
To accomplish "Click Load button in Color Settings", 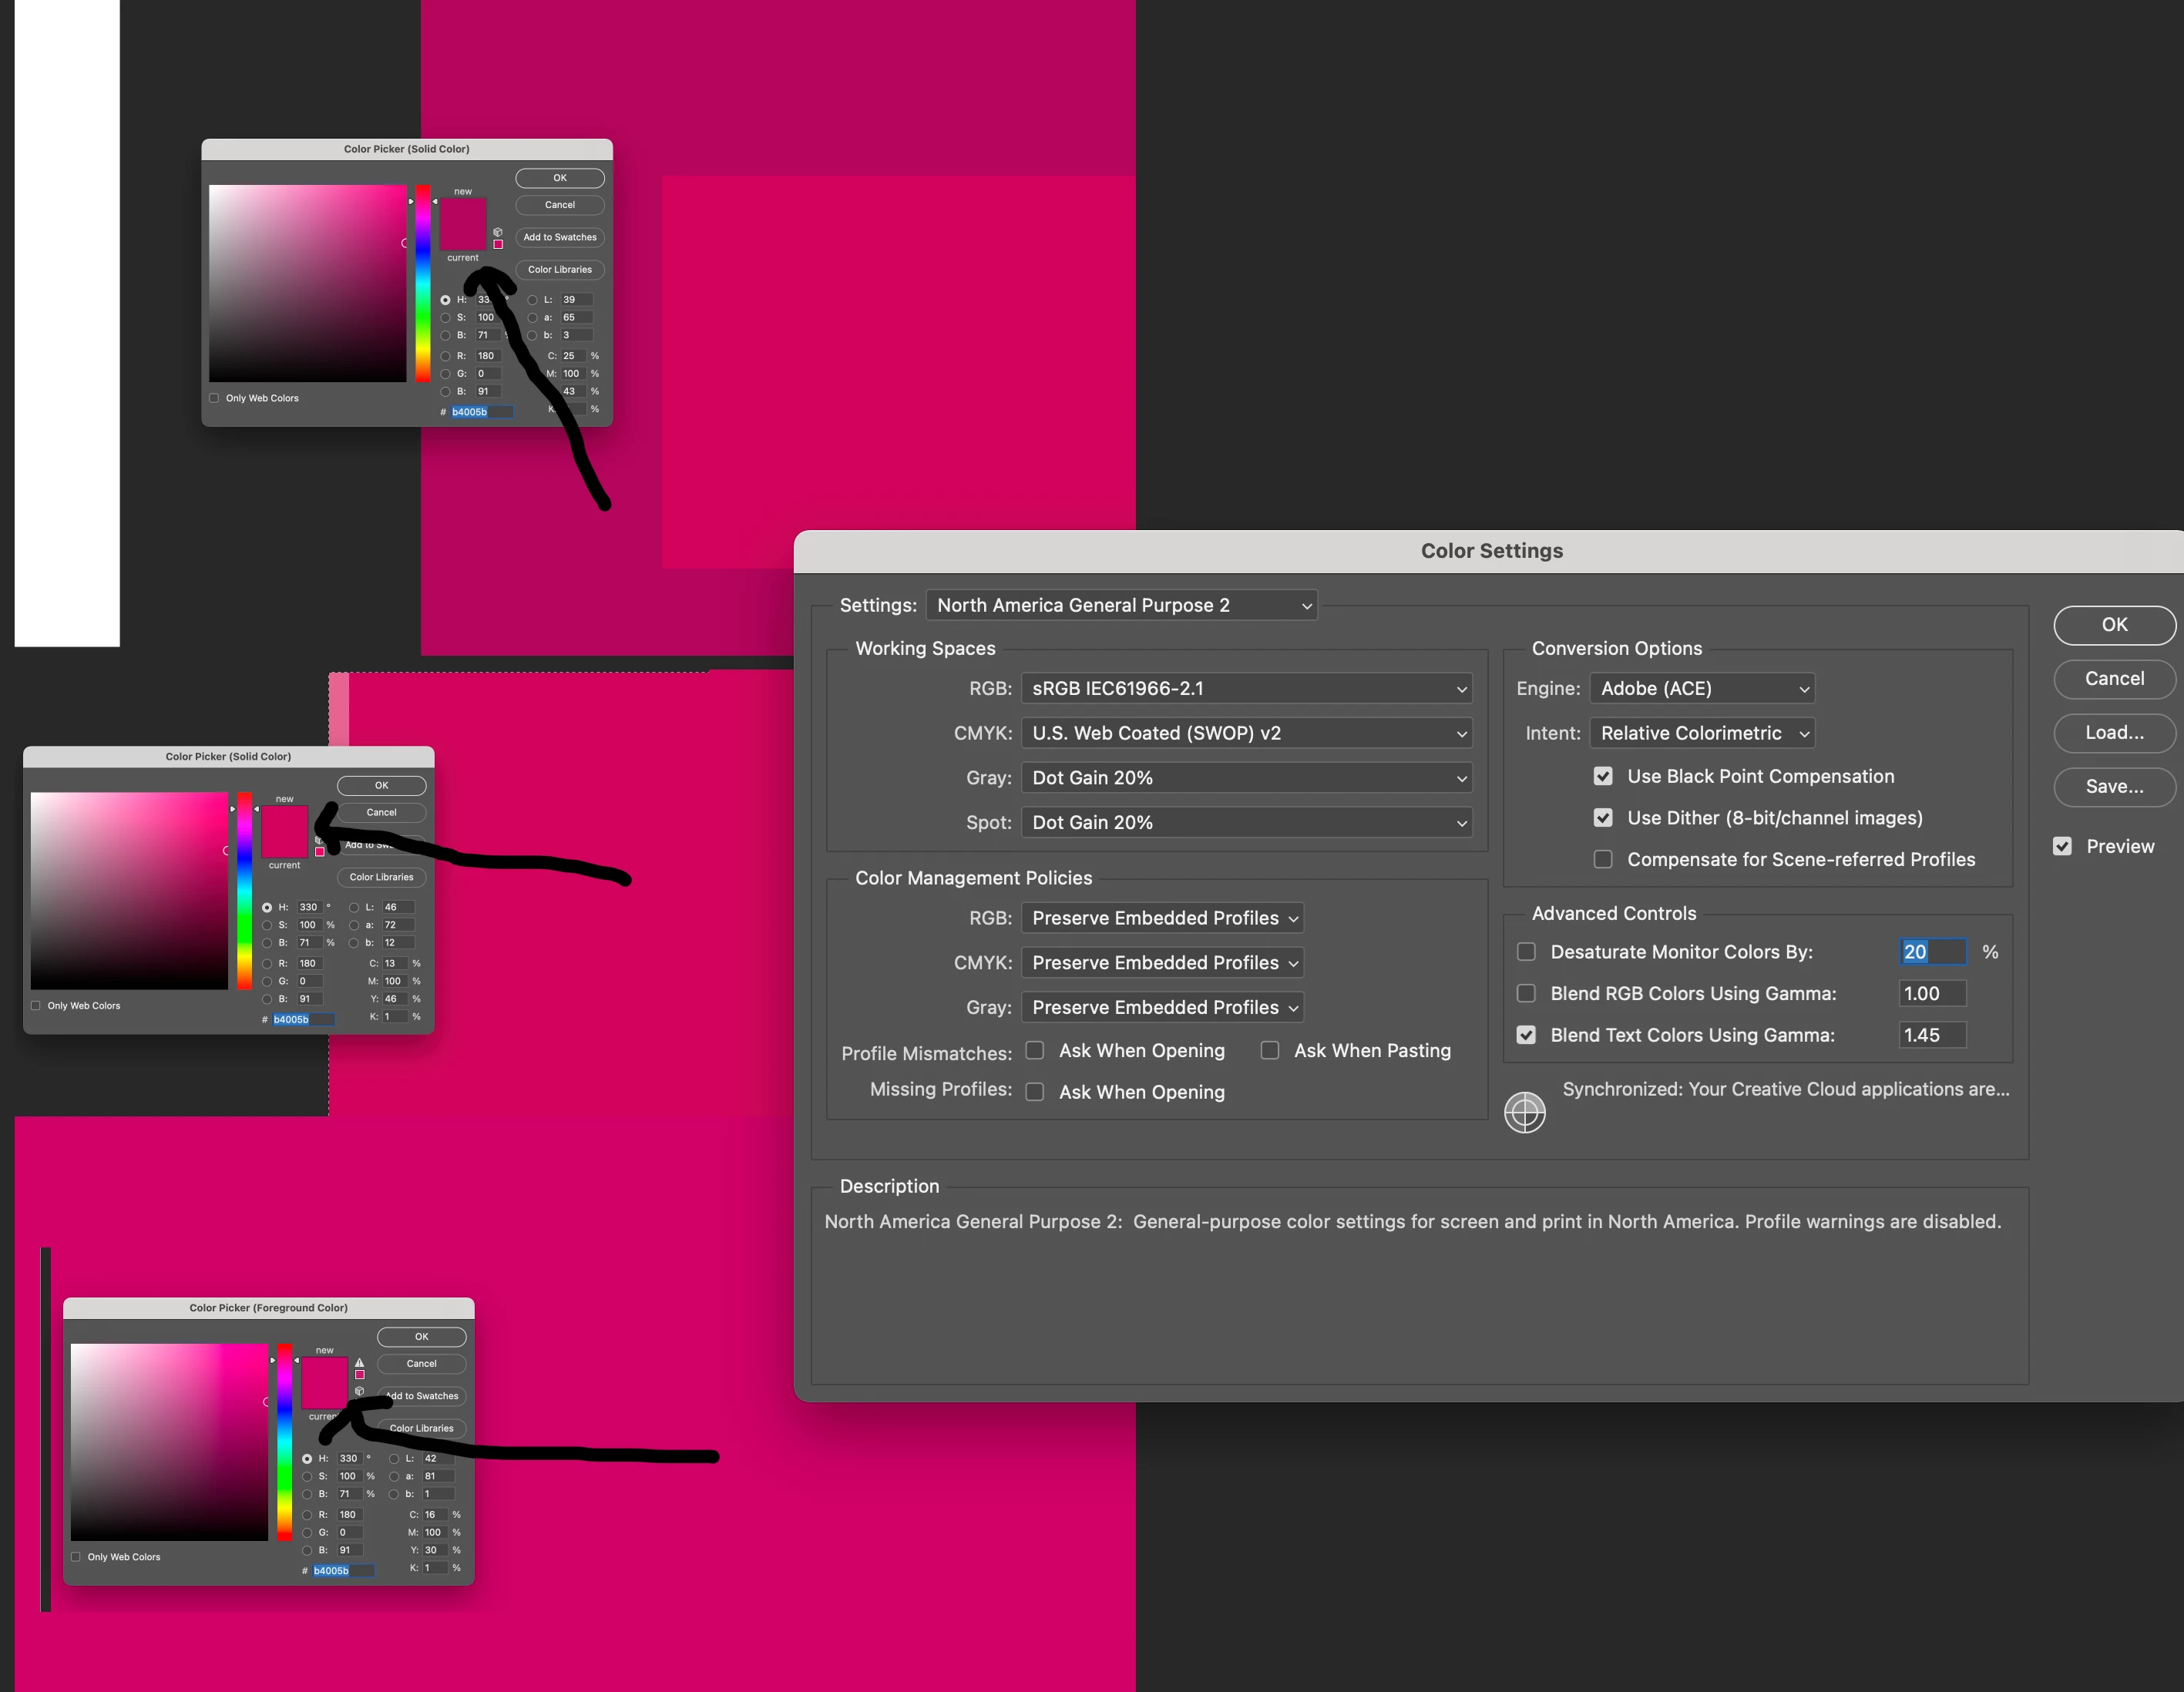I will [x=2114, y=732].
